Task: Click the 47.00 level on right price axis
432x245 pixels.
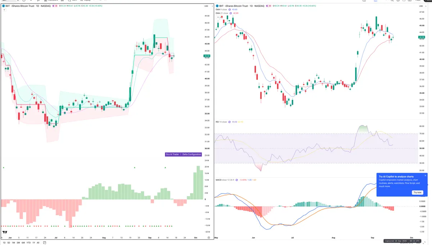Action: (x=422, y=12)
